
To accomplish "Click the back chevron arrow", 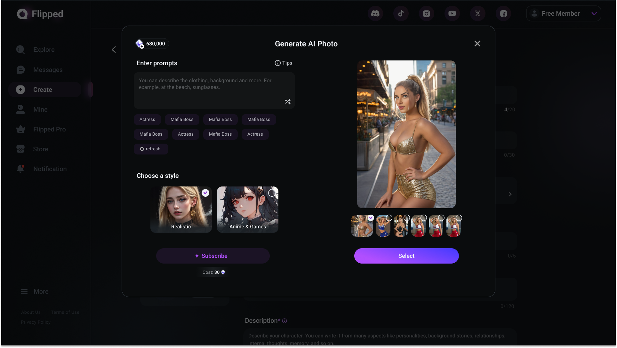I will (114, 50).
